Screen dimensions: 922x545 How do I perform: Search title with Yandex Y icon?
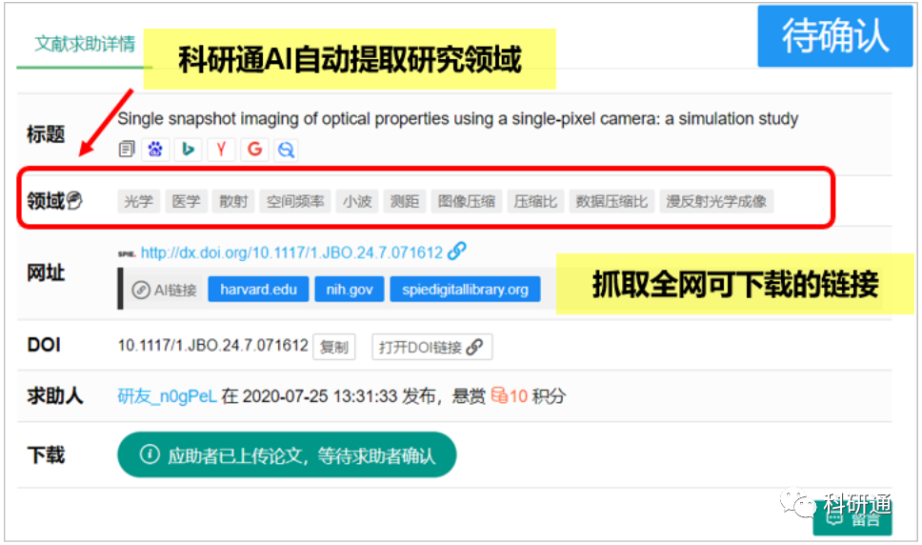tap(221, 150)
